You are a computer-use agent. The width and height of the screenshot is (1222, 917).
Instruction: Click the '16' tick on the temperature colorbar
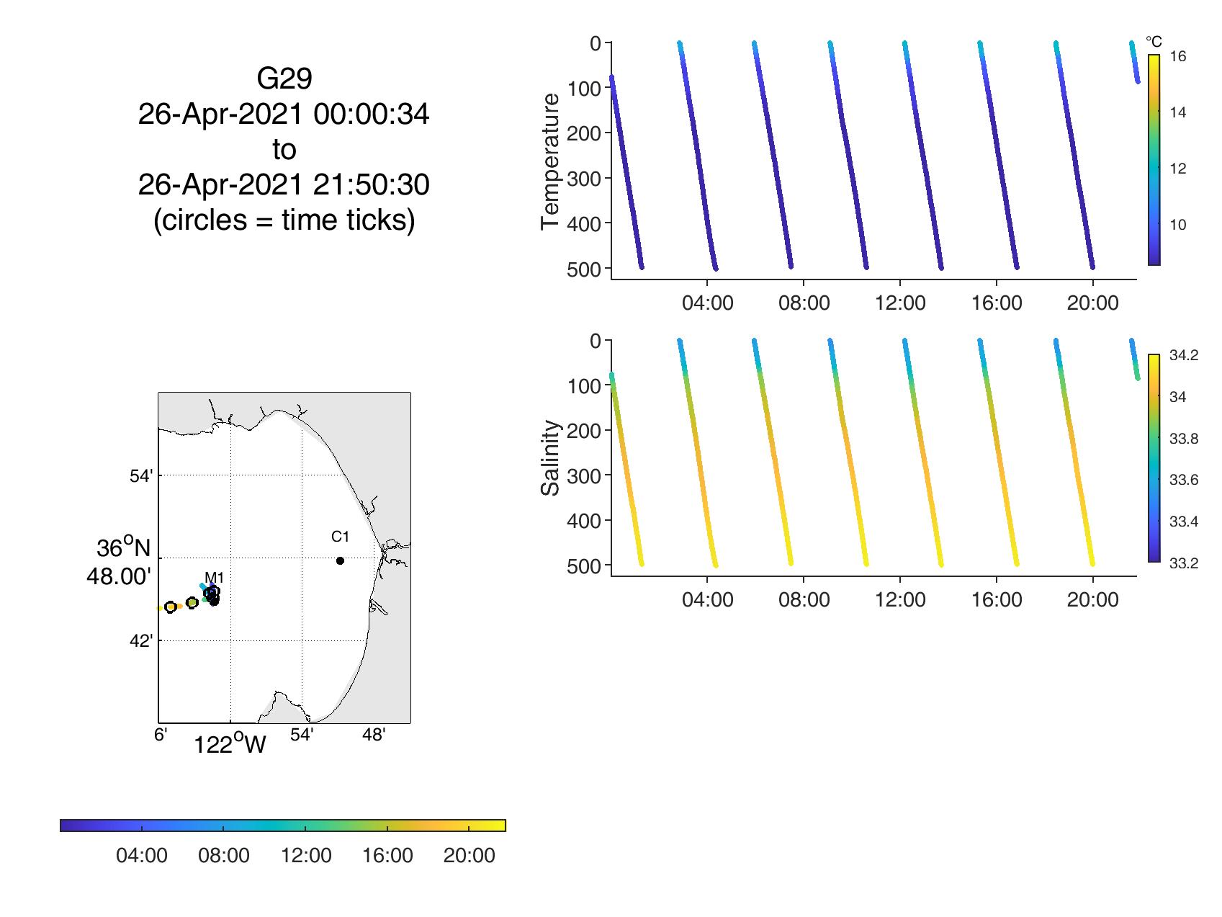coord(1178,56)
